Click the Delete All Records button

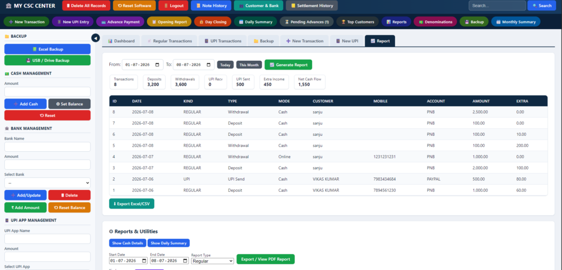point(86,5)
